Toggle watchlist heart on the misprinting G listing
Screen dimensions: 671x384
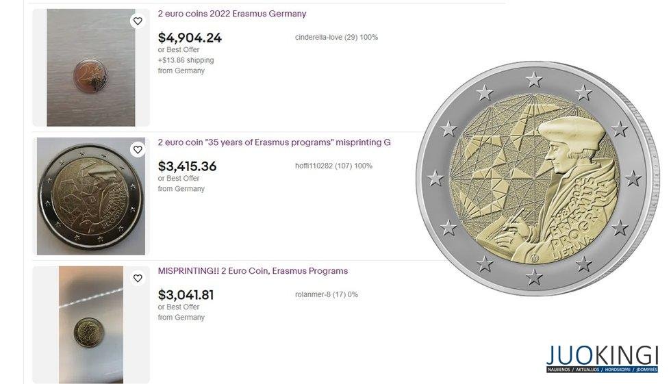tap(138, 150)
